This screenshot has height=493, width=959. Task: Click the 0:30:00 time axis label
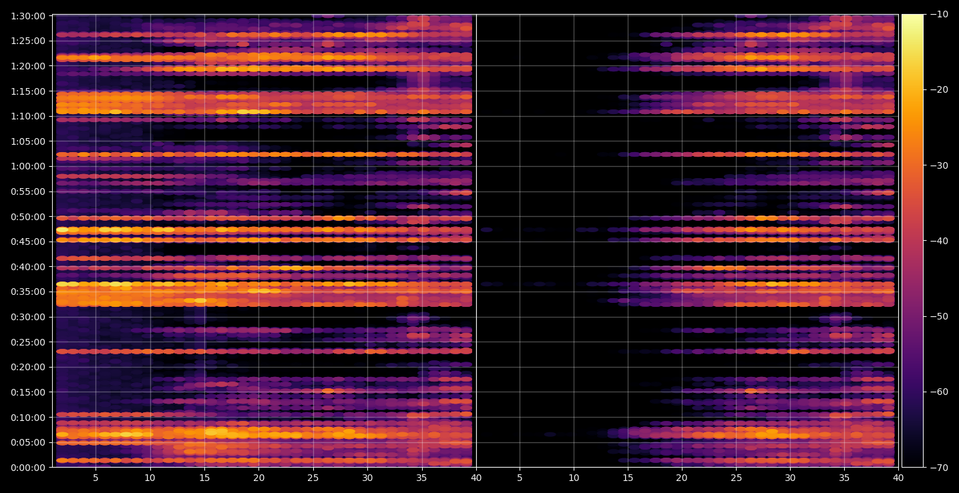(x=28, y=317)
